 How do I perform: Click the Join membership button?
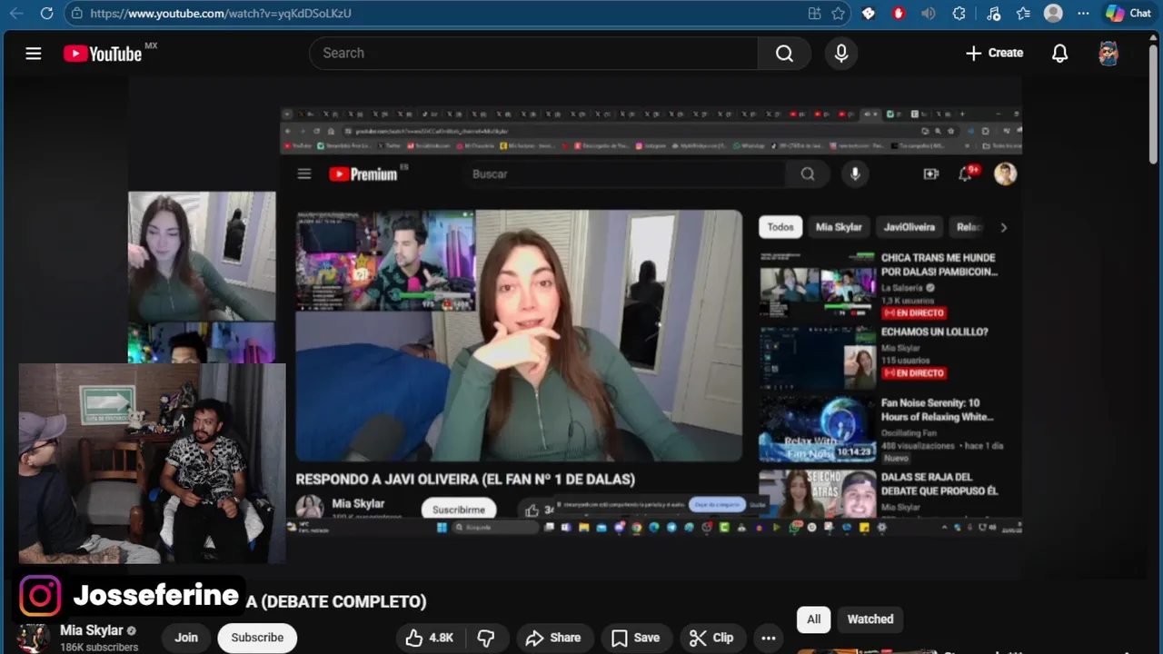point(186,638)
